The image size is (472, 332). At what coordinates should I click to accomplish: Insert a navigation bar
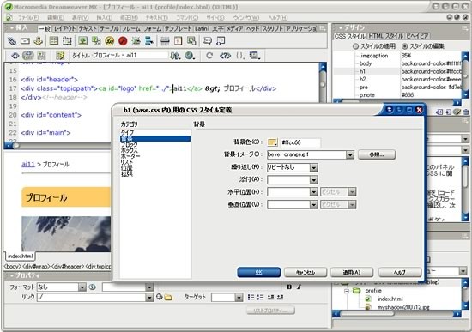click(x=149, y=41)
